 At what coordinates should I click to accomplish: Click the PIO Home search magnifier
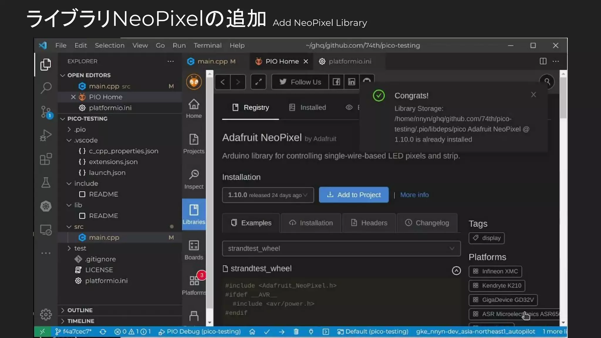547,82
